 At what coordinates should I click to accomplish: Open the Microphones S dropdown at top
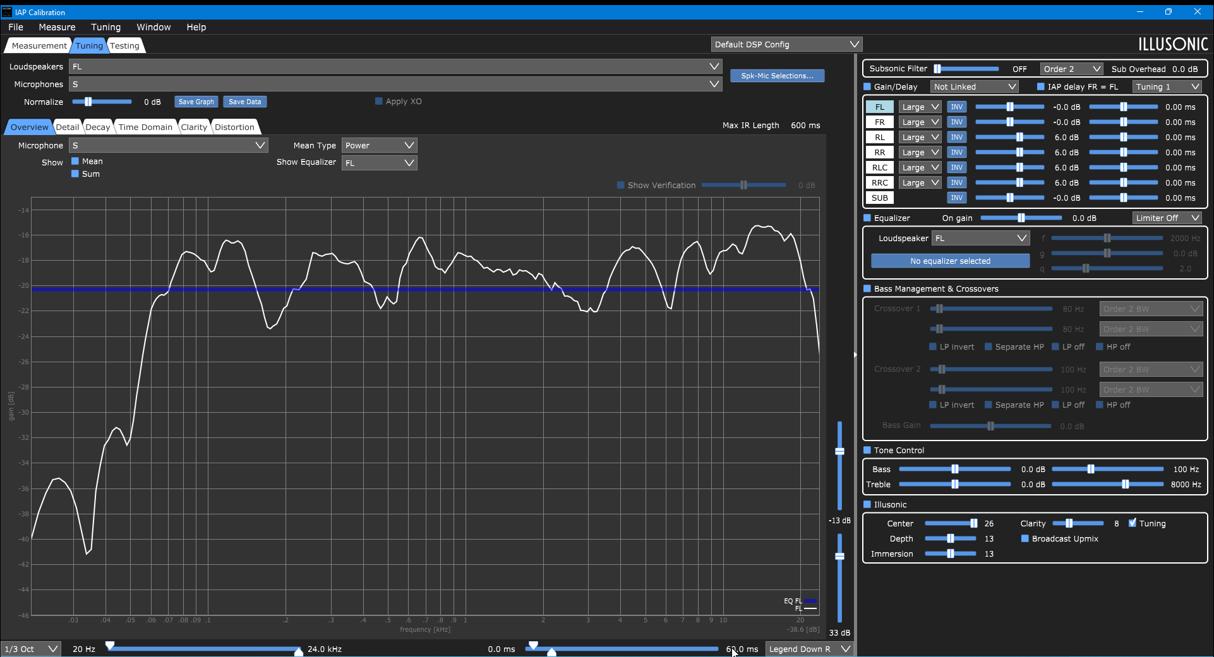[x=395, y=84]
